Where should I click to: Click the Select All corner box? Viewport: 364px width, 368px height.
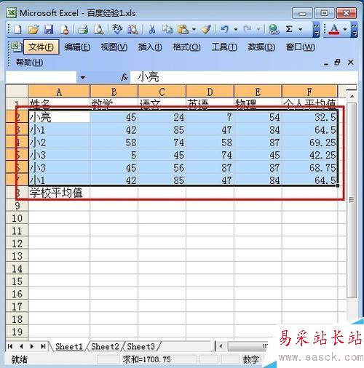point(17,92)
